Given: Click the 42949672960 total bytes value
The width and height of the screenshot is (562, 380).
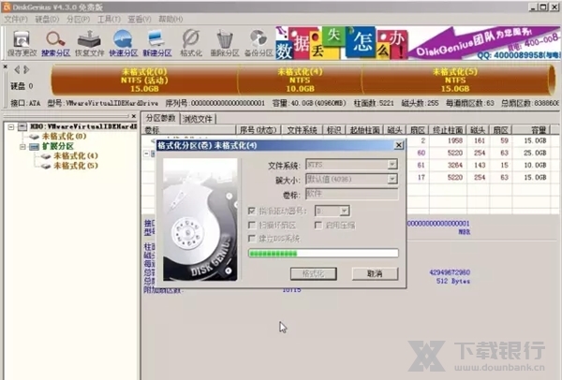Looking at the screenshot, I should (x=450, y=272).
